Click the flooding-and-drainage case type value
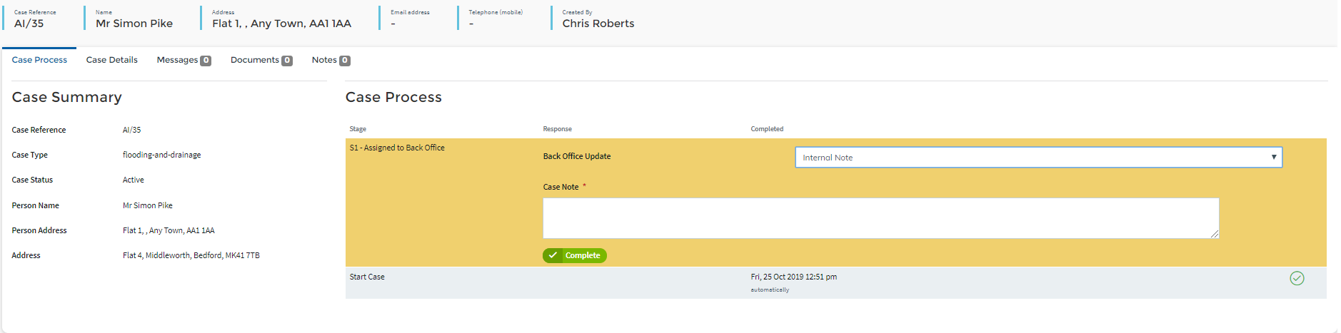 tap(161, 155)
